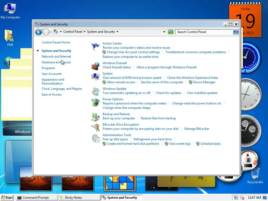Click the System and Security breadcrumb

pos(101,32)
